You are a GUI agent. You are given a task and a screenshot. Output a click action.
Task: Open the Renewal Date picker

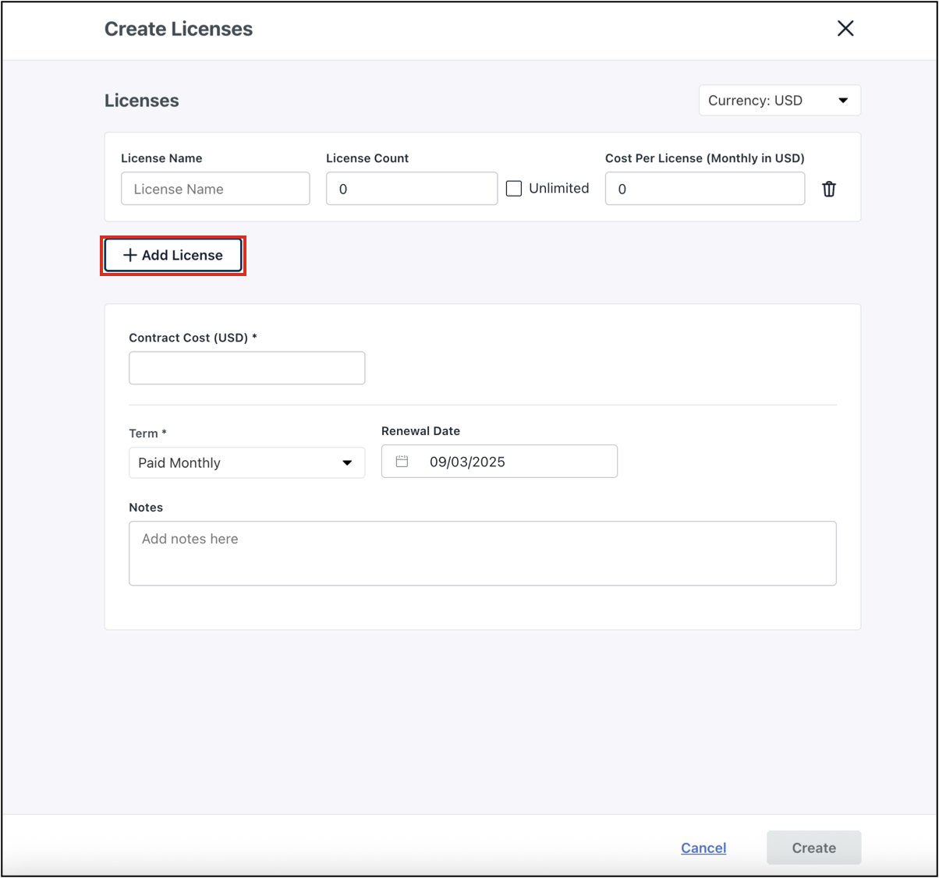[x=498, y=461]
